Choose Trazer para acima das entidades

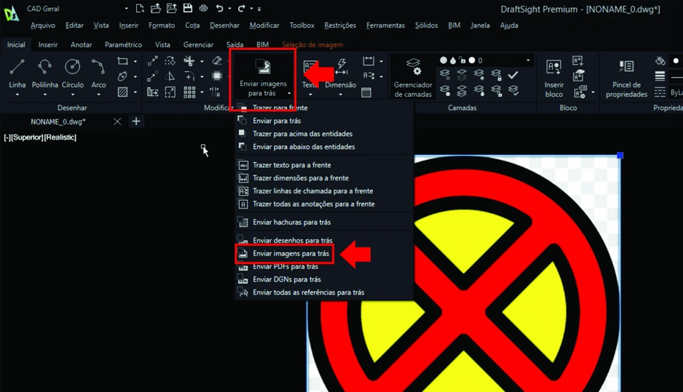click(324, 134)
